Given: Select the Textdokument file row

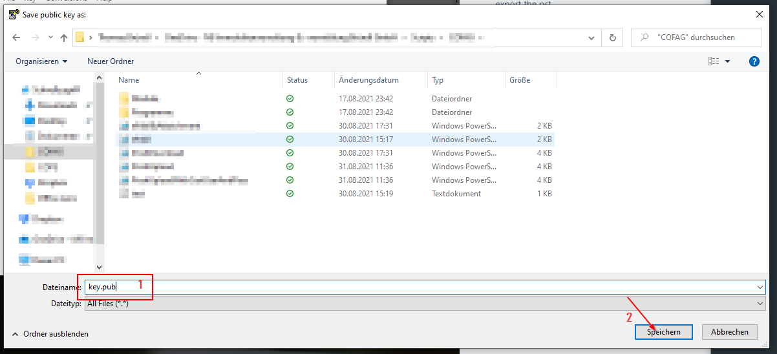Looking at the screenshot, I should coord(335,193).
